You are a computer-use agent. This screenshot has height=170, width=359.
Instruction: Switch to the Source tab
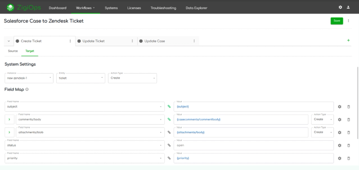pyautogui.click(x=13, y=51)
